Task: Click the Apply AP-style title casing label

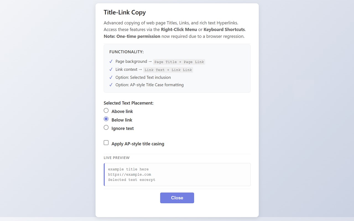Action: click(x=138, y=144)
